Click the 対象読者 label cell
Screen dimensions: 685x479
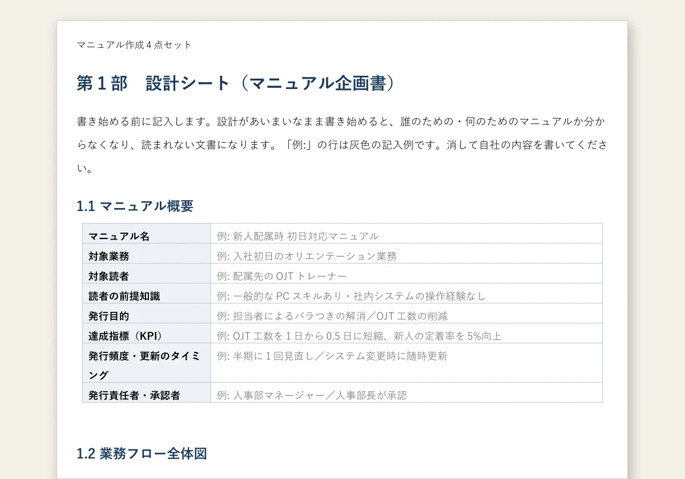point(147,274)
